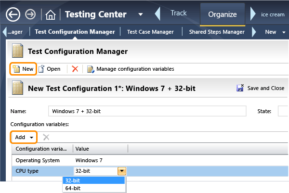
Task: Switch to the Track tab
Action: tap(178, 13)
